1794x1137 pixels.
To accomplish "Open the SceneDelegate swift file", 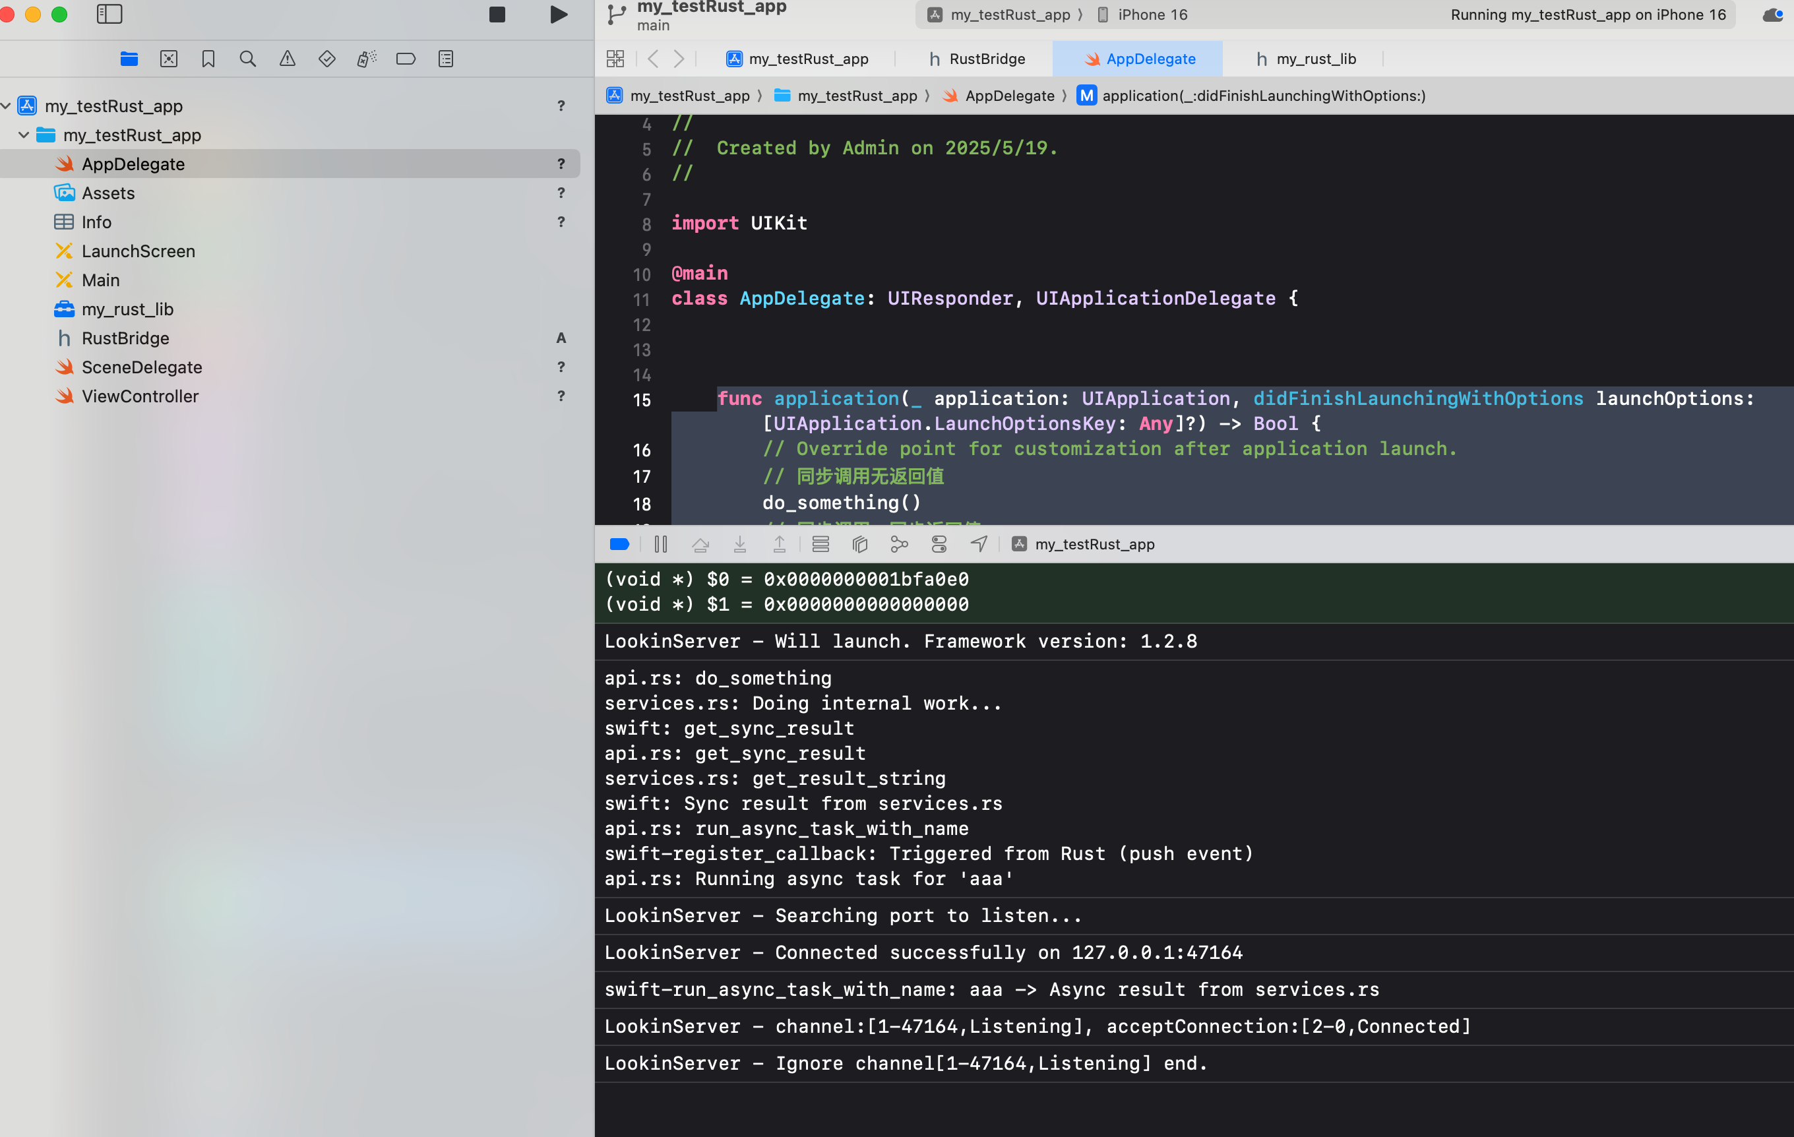I will pyautogui.click(x=290, y=367).
